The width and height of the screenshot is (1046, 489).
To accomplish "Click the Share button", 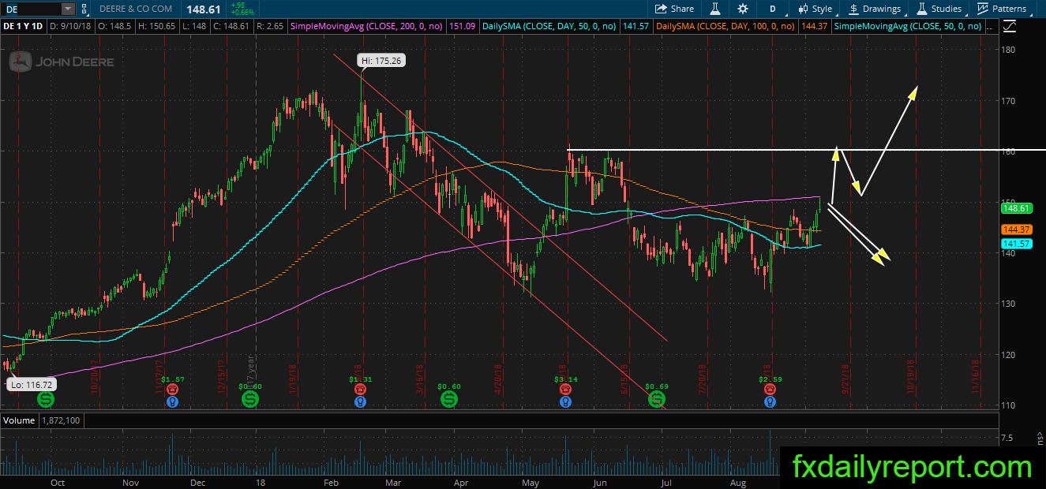I will coord(674,9).
